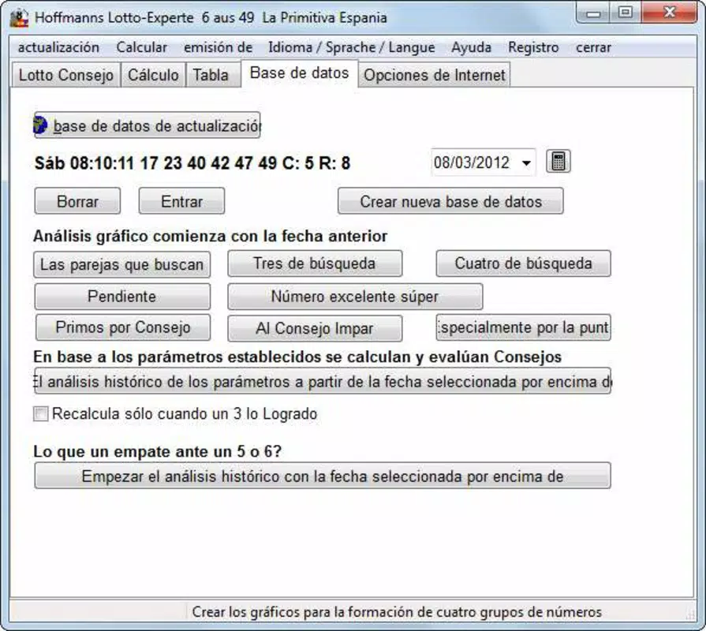The width and height of the screenshot is (706, 631).
Task: Click the Hoffmanns Lotto-Experte app icon
Action: (19, 18)
